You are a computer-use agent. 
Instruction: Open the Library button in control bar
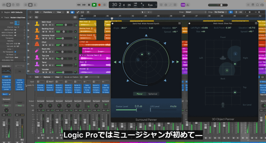pyautogui.click(x=4, y=5)
